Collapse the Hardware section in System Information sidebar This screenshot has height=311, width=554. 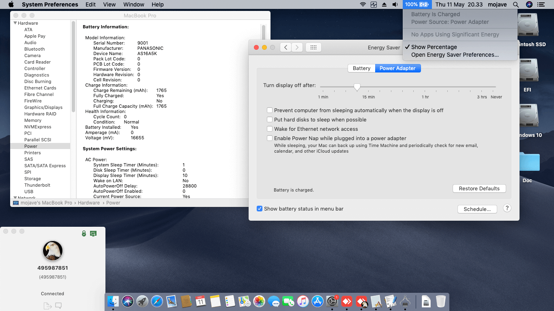tap(15, 23)
